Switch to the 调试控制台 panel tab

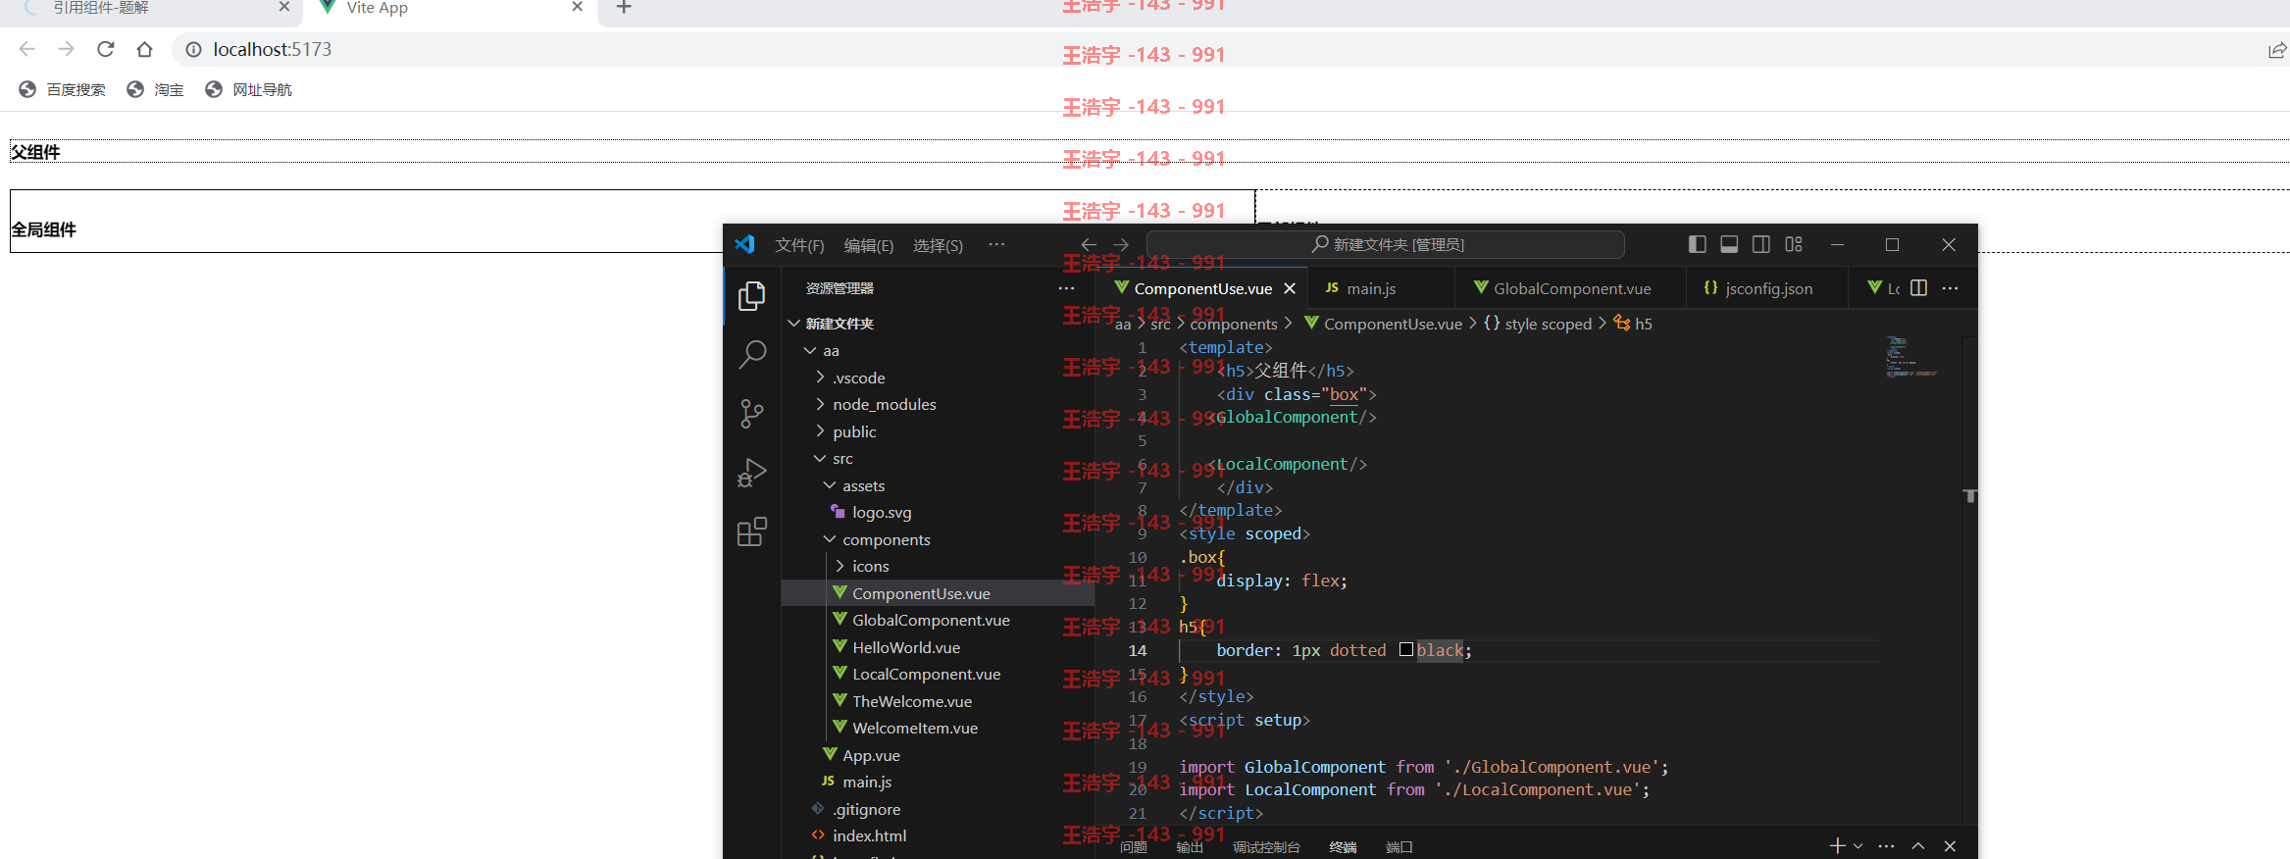1266,847
